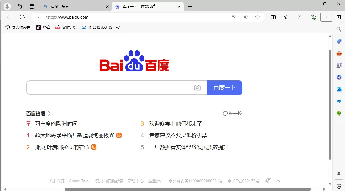Screen dimensions: 345x191
Task: Click the camera icon in Baidu search box
Action: [x=197, y=87]
